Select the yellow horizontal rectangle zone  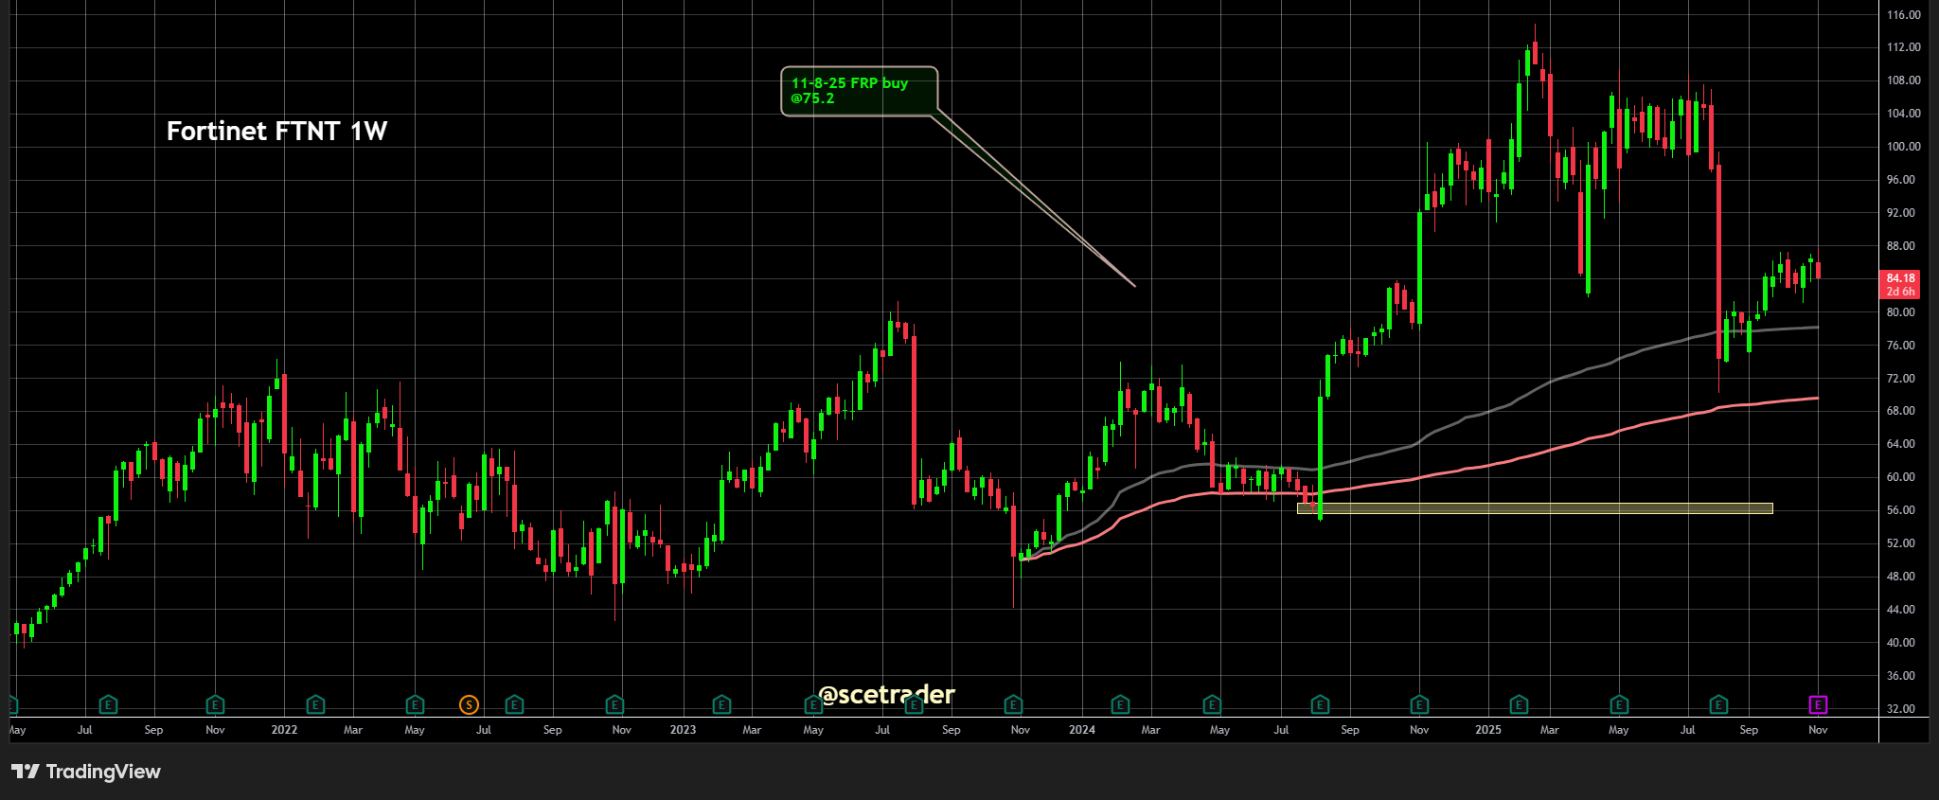[1534, 508]
